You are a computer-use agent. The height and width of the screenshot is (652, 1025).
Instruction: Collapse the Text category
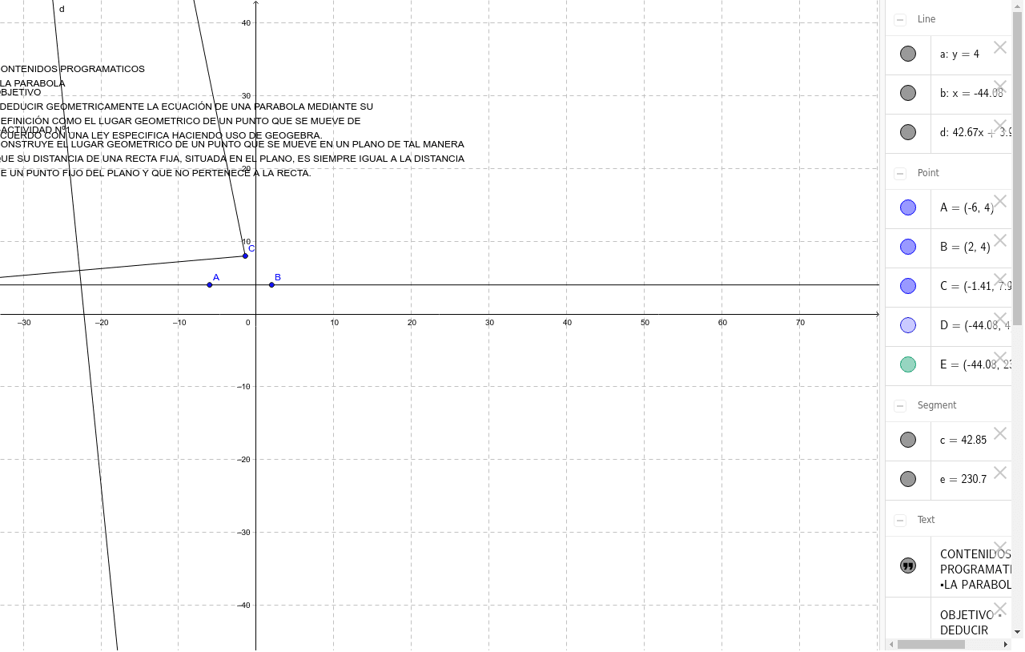click(x=900, y=520)
